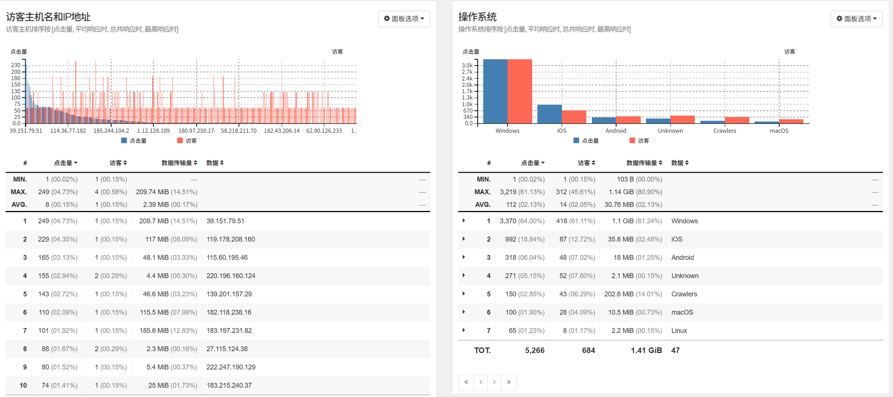This screenshot has height=397, width=893.
Task: Click total data value 1.41 GiB
Action: tap(646, 350)
